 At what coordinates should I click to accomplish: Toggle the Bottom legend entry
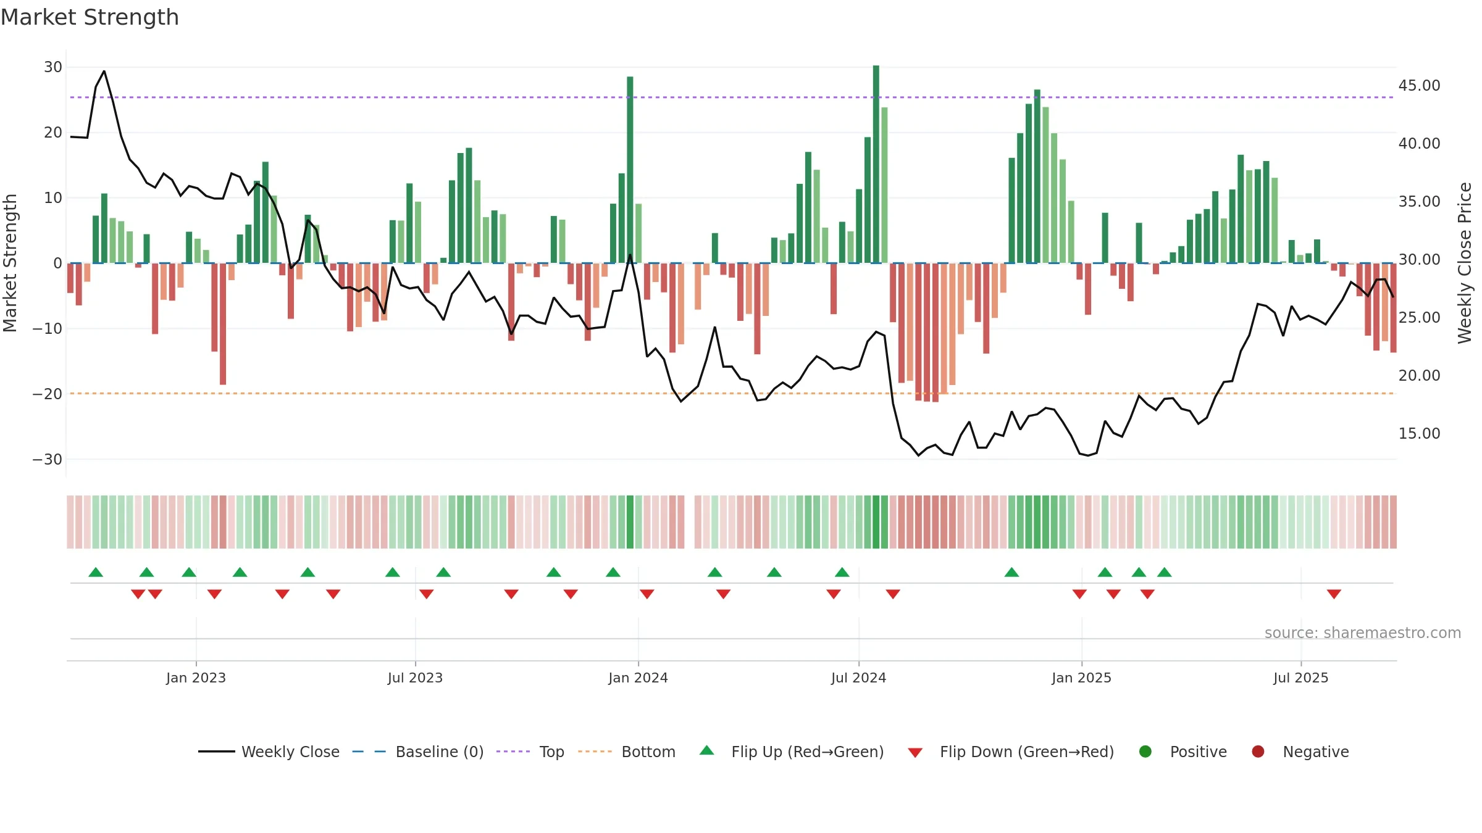[x=627, y=752]
